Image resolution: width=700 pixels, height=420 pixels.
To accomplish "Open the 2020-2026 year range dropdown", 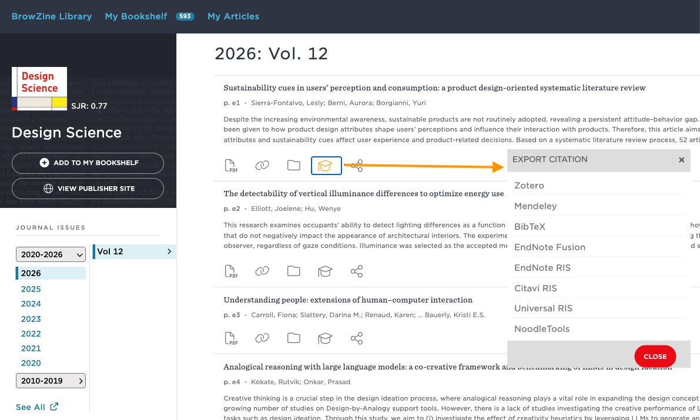I will pyautogui.click(x=51, y=254).
